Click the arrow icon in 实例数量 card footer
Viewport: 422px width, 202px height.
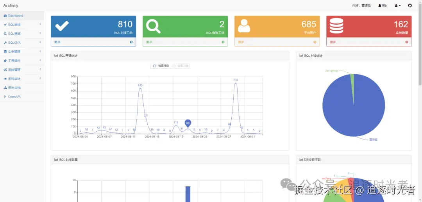(407, 42)
